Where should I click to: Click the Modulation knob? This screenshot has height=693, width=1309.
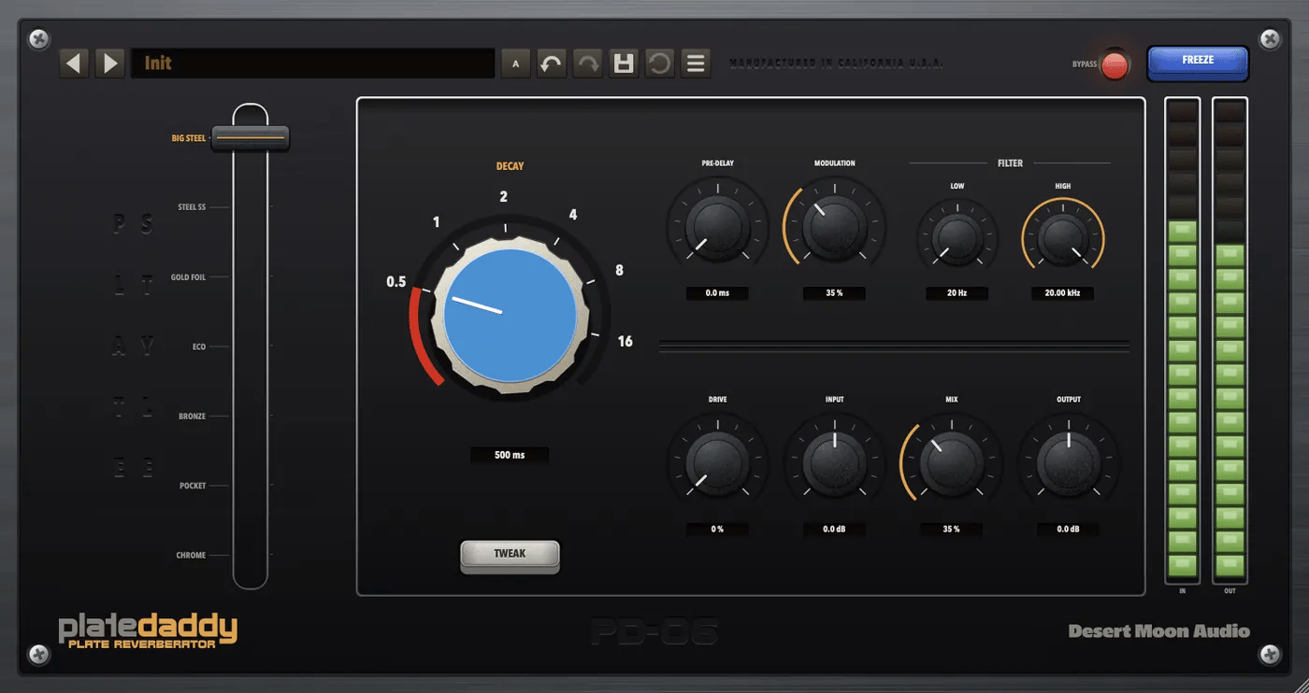(x=834, y=227)
